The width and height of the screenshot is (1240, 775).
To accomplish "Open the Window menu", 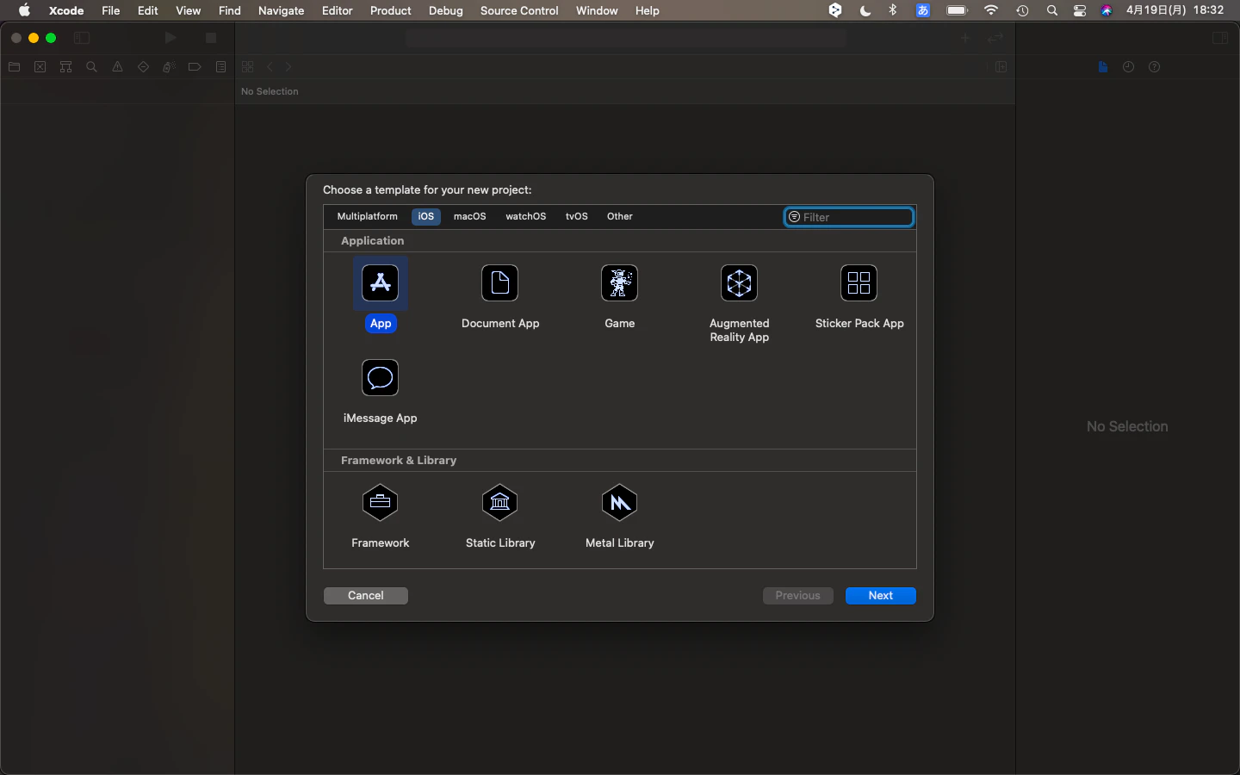I will pyautogui.click(x=597, y=10).
